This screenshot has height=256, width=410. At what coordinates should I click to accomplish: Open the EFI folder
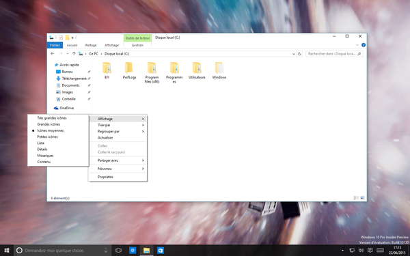tap(107, 70)
